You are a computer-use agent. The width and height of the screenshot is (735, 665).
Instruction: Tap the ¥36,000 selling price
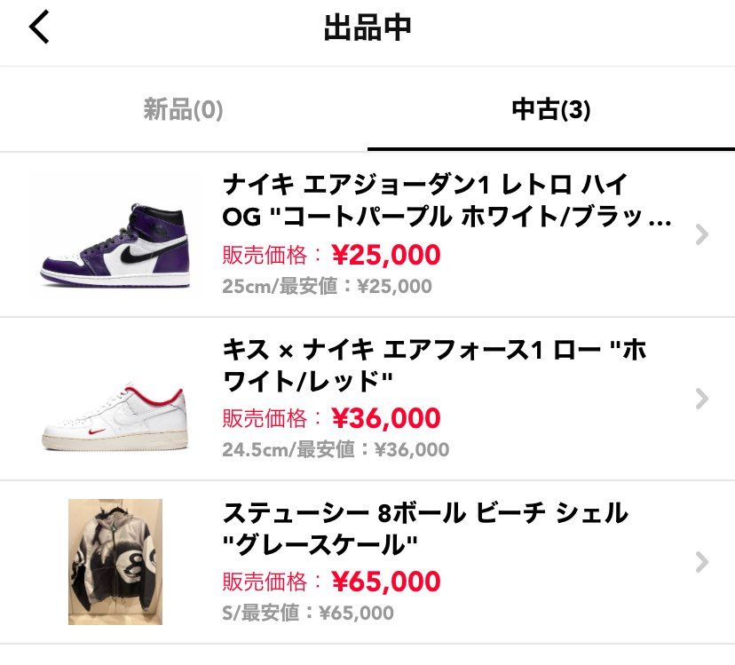point(385,418)
